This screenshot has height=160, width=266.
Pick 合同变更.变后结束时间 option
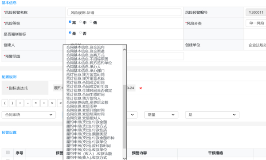point(85,114)
